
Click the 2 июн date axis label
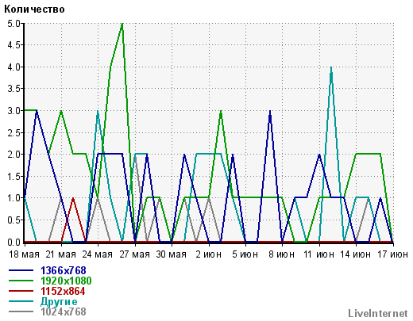tap(209, 254)
